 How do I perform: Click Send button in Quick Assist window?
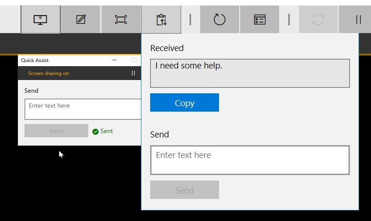coord(56,131)
